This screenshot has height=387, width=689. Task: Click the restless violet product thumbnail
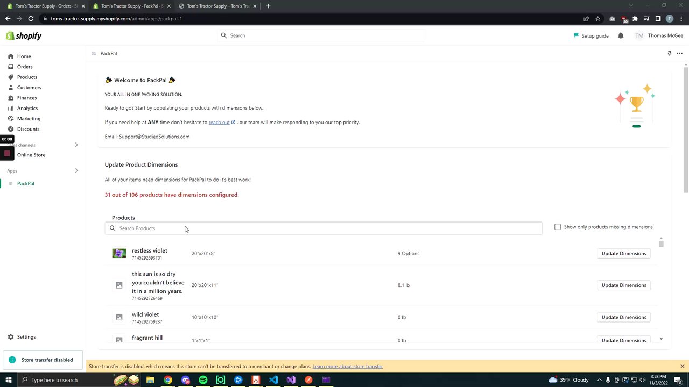(x=119, y=253)
